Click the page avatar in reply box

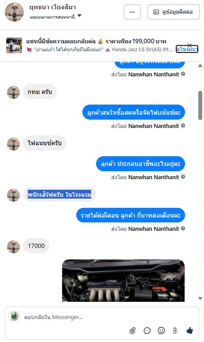point(14,316)
